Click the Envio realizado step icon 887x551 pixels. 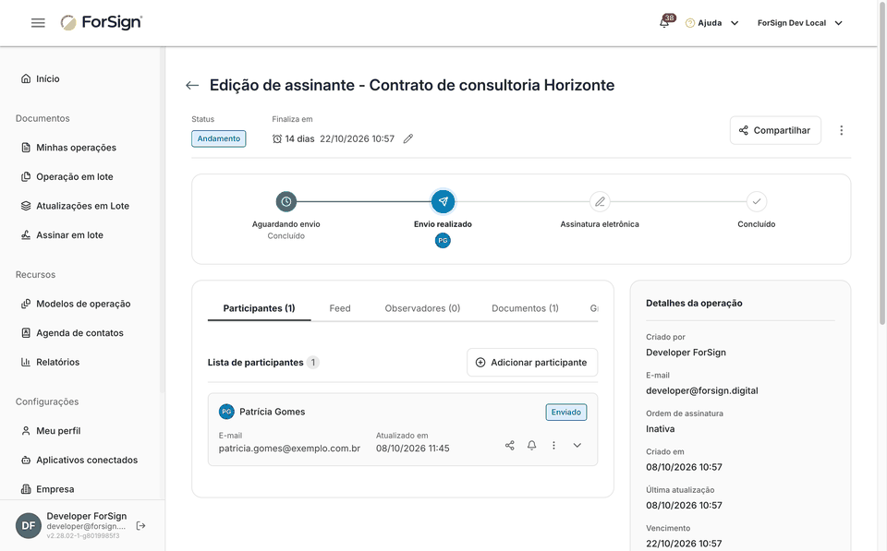click(443, 202)
